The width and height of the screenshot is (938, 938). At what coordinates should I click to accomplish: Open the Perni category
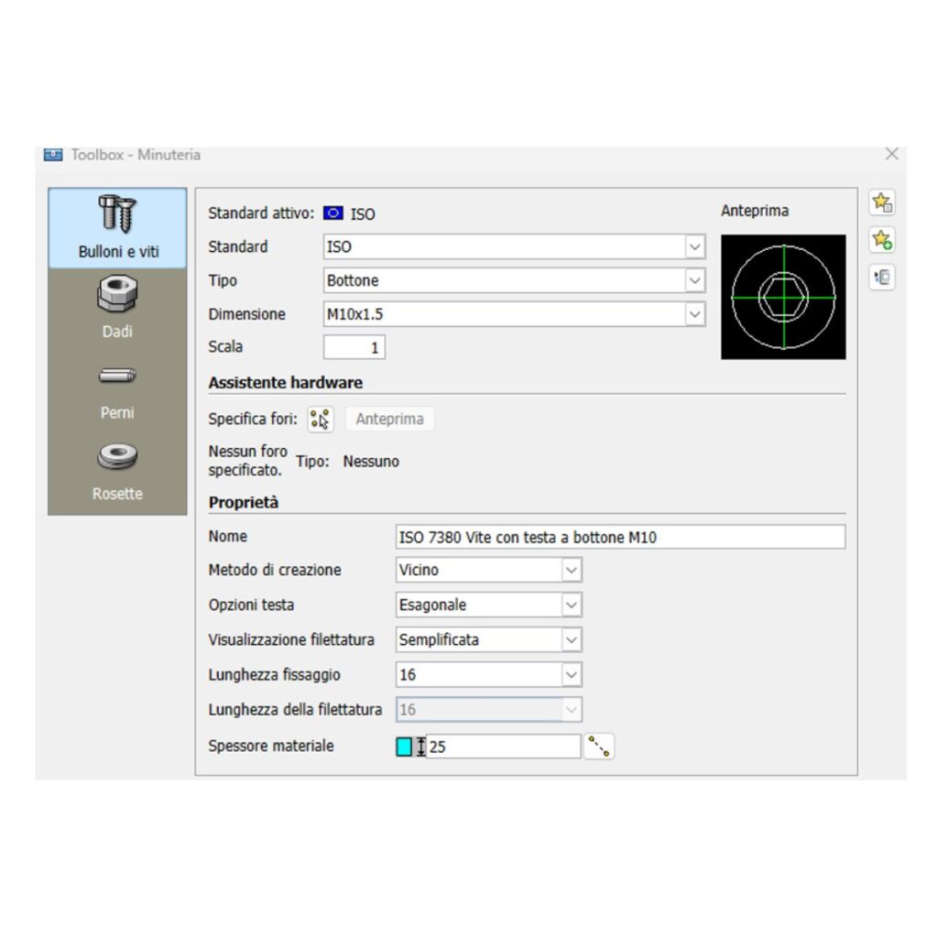pyautogui.click(x=117, y=392)
